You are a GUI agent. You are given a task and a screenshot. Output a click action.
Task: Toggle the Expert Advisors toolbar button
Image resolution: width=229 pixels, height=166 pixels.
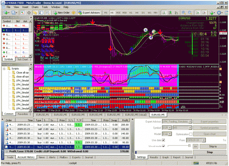(89, 13)
